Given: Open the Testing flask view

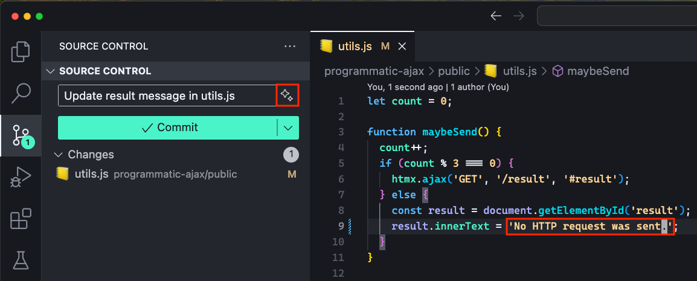Looking at the screenshot, I should pyautogui.click(x=21, y=260).
